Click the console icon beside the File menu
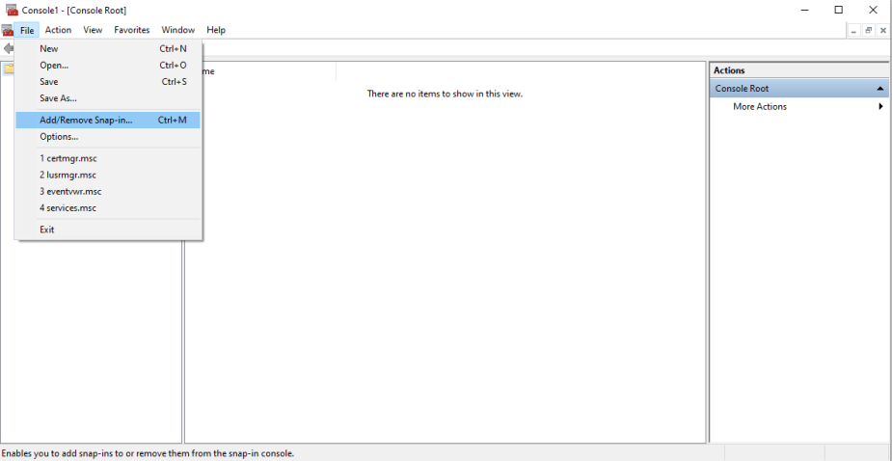Screen dimensions: 892x461 click(x=7, y=30)
